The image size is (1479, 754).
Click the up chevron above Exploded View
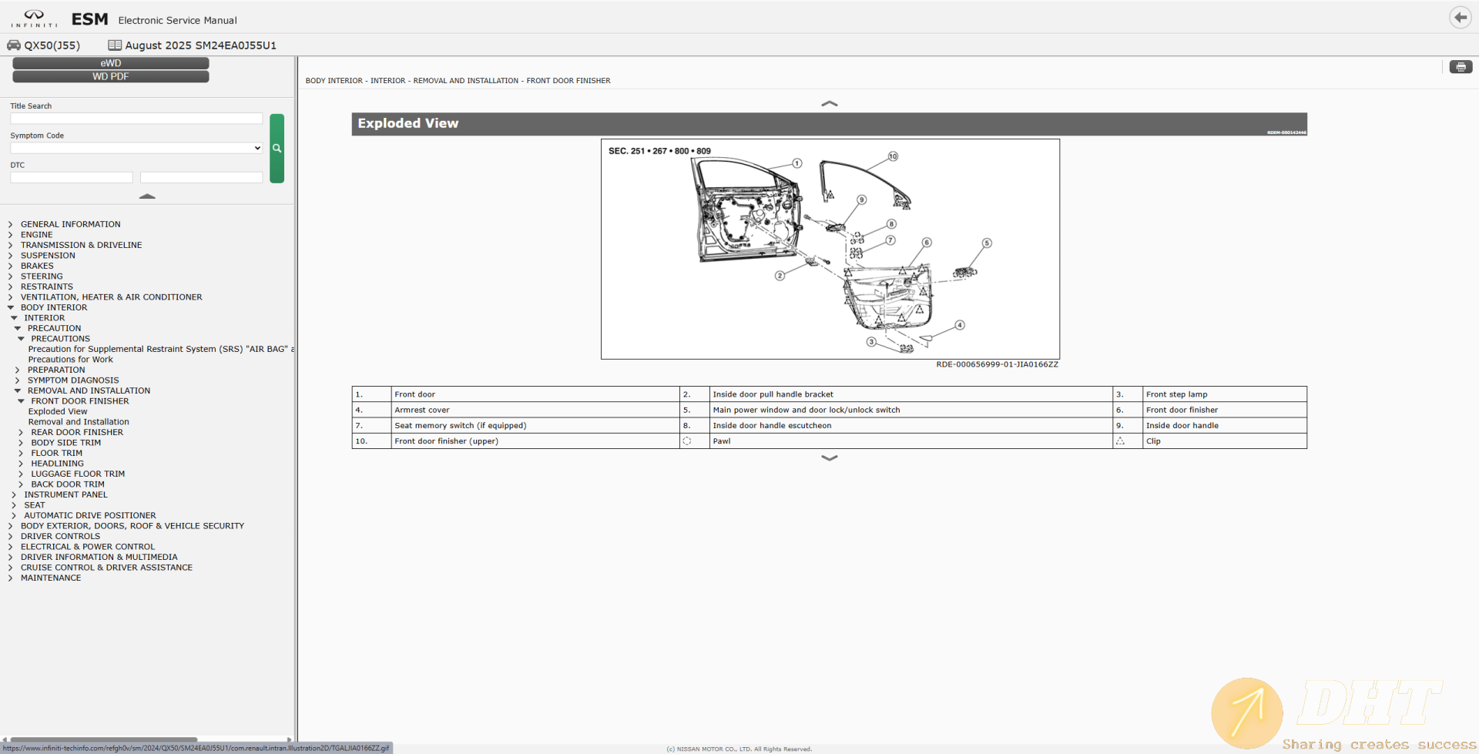829,103
